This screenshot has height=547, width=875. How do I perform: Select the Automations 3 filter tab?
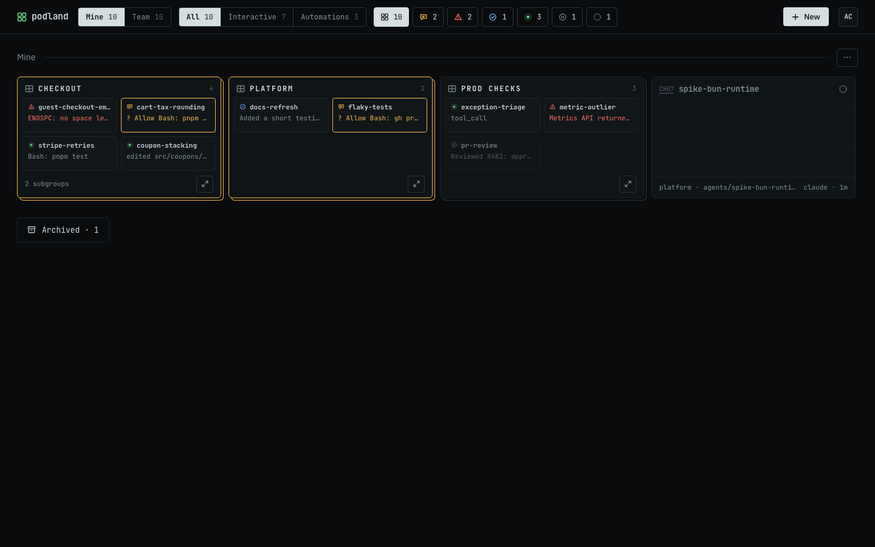pyautogui.click(x=329, y=17)
